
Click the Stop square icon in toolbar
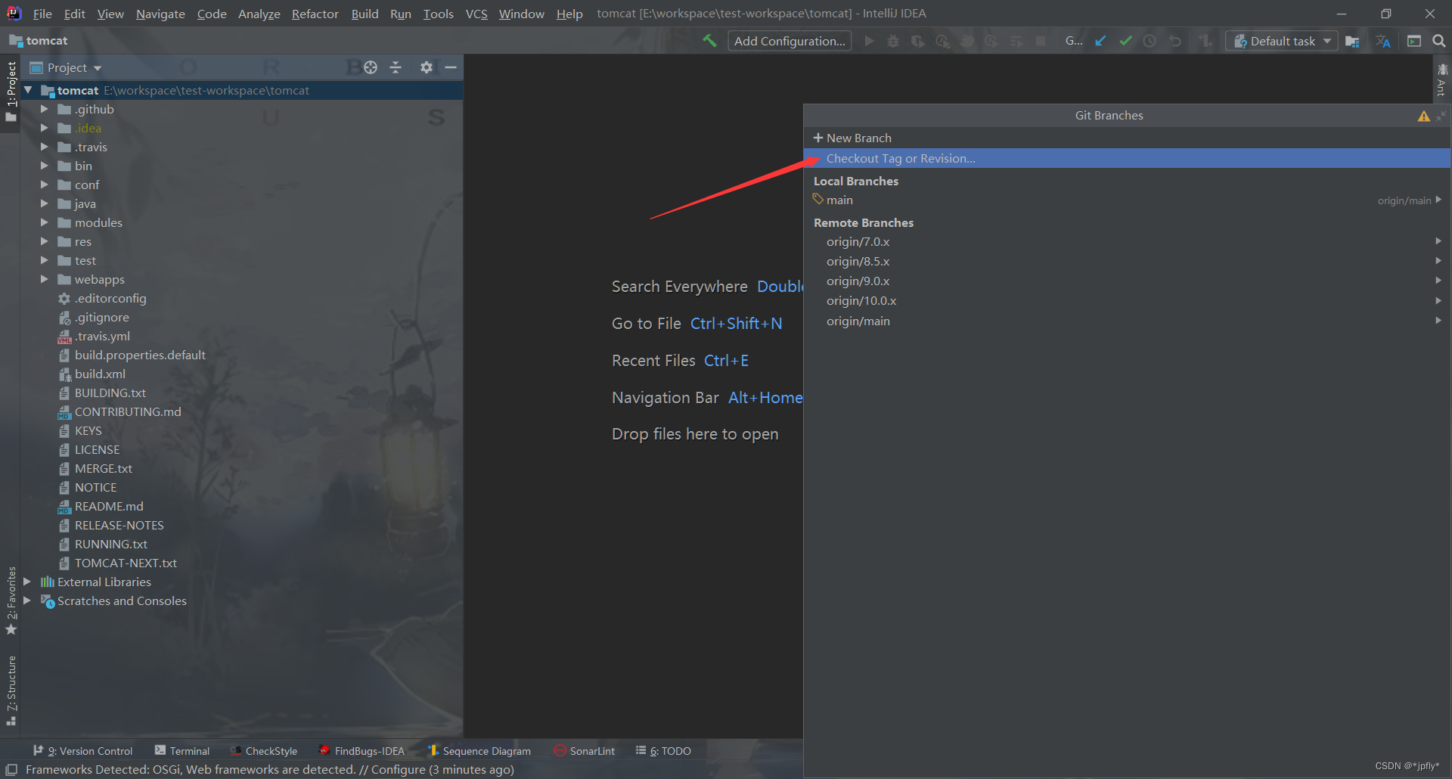pos(1041,41)
